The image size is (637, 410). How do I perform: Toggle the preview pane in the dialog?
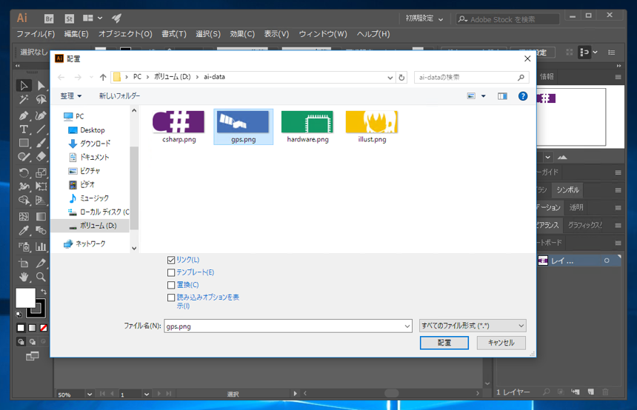click(x=502, y=96)
